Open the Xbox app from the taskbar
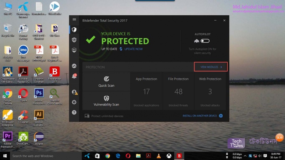 [169, 156]
